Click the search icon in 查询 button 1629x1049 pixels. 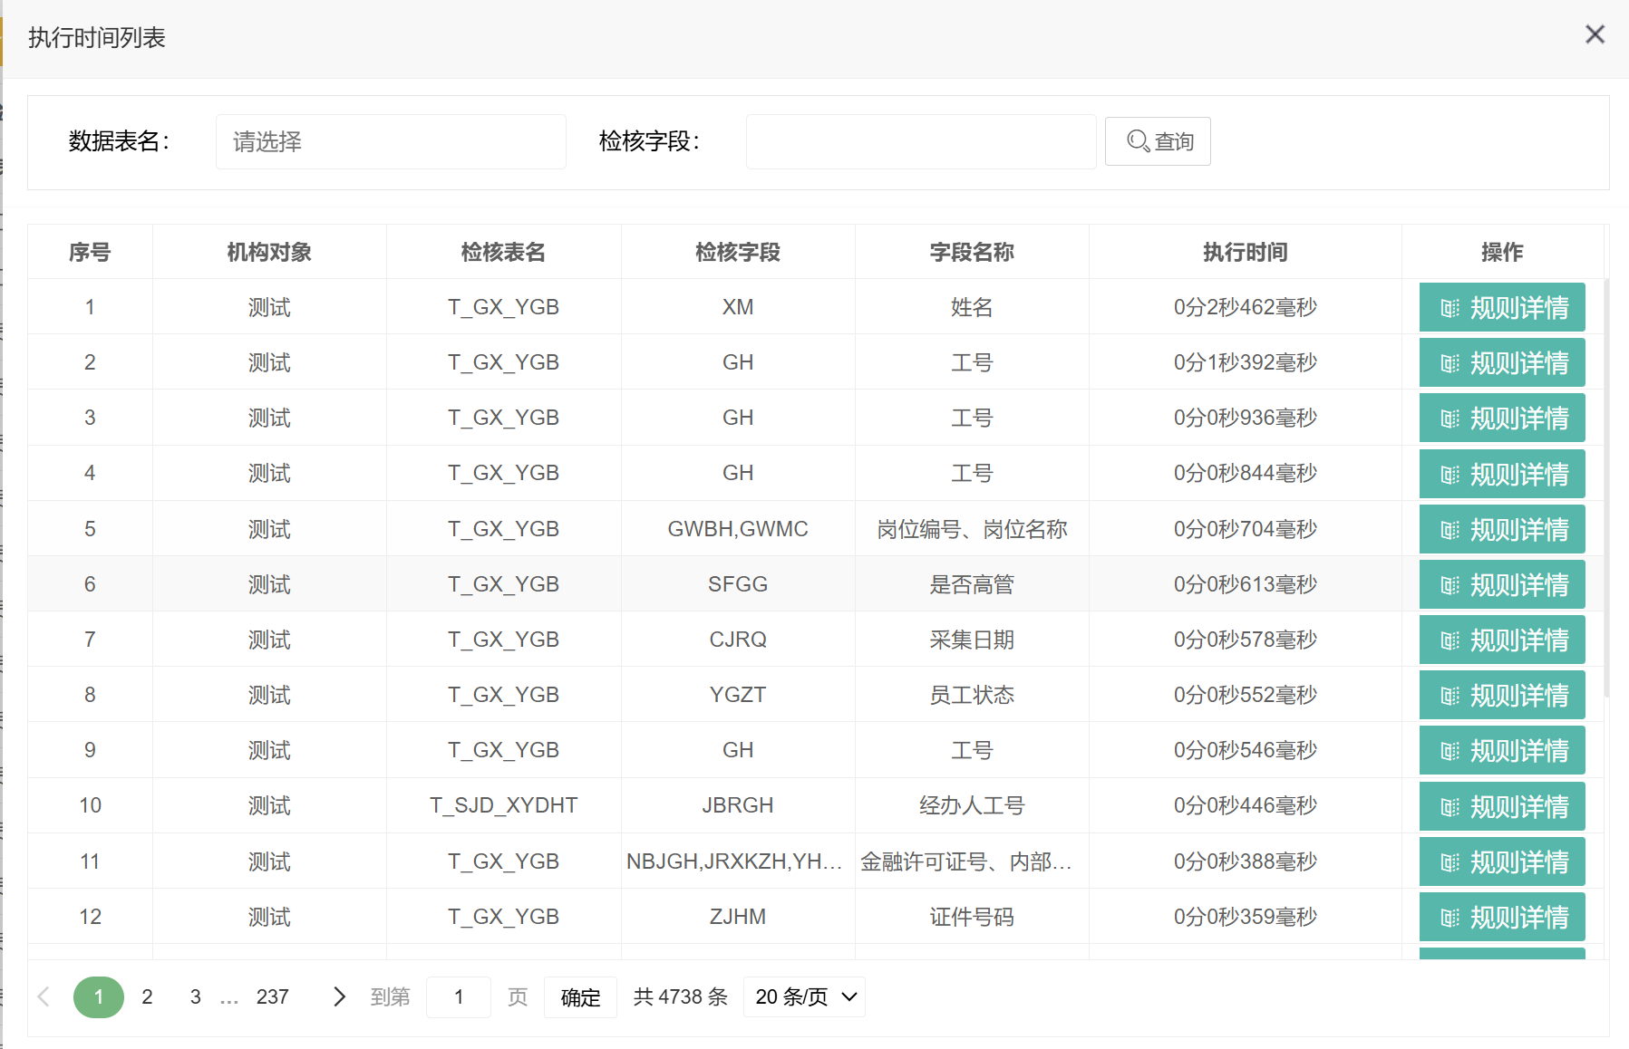point(1138,141)
